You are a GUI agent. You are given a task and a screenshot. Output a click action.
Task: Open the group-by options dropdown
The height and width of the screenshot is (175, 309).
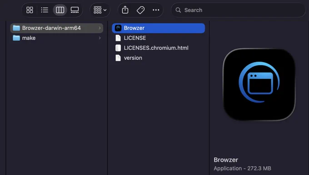[x=100, y=10]
